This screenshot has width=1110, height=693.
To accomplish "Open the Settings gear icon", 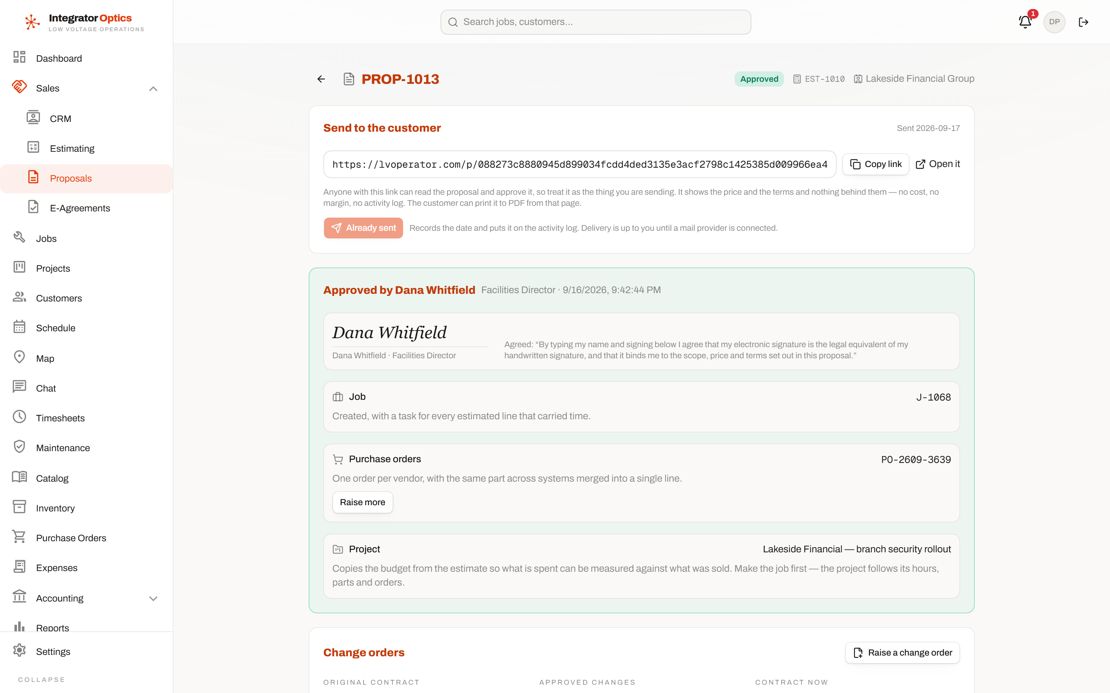I will tap(19, 650).
